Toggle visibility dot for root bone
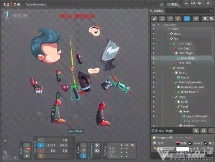Viewport: 216px width, 162px height. (154, 29)
